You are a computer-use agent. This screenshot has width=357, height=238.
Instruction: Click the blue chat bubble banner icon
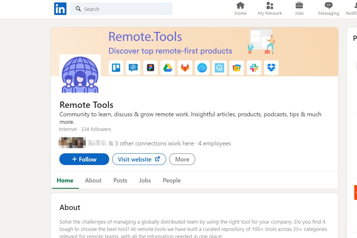[x=133, y=68]
